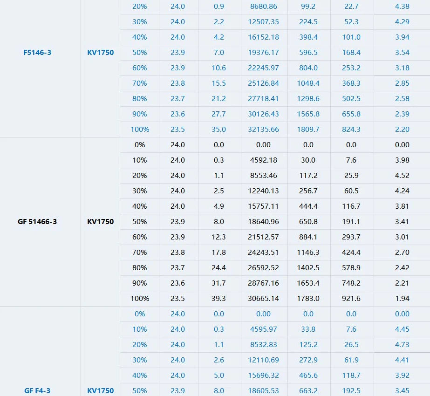430x396 pixels.
Task: Click the F5146-3 propeller link
Action: (37, 53)
